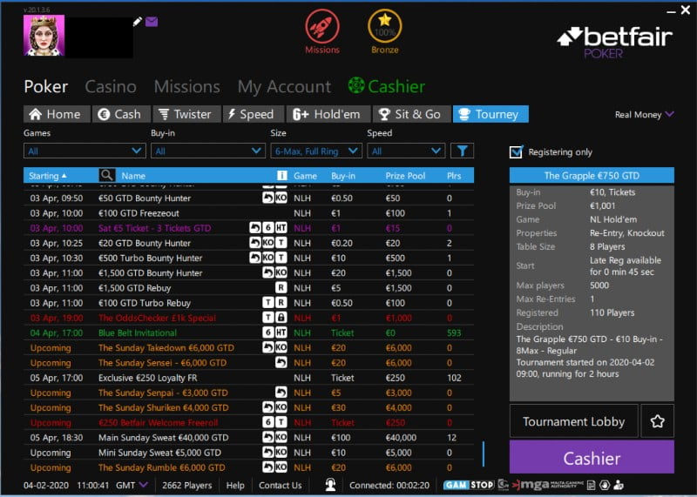
Task: Open the Missions section in main menu
Action: coord(187,86)
